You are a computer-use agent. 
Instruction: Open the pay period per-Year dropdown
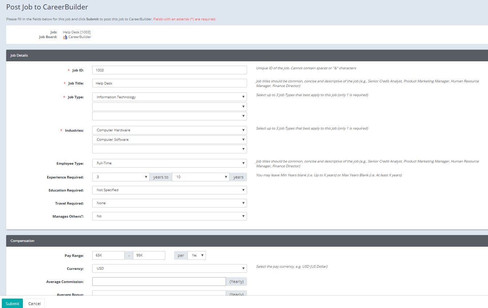point(197,255)
